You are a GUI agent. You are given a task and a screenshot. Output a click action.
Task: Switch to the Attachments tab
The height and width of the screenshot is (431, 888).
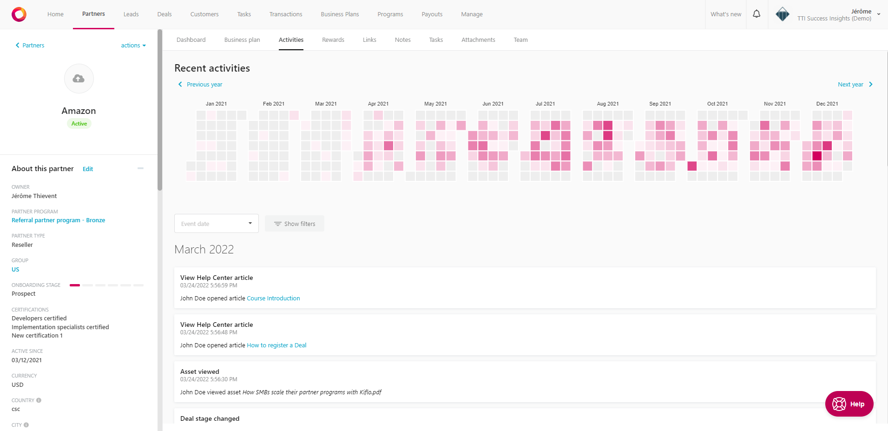pos(478,40)
